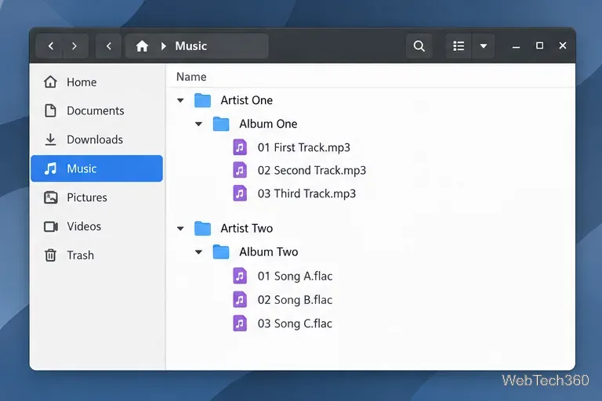The image size is (602, 401).
Task: Click the Documents page icon
Action: pos(50,110)
